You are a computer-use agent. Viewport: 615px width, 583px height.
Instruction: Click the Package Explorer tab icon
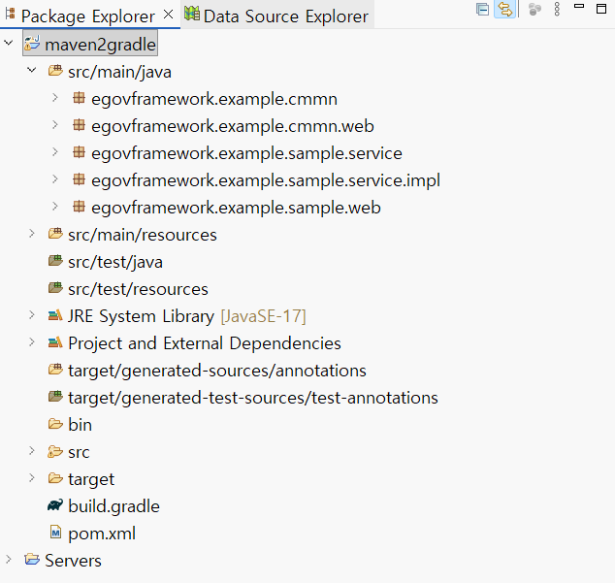click(10, 16)
